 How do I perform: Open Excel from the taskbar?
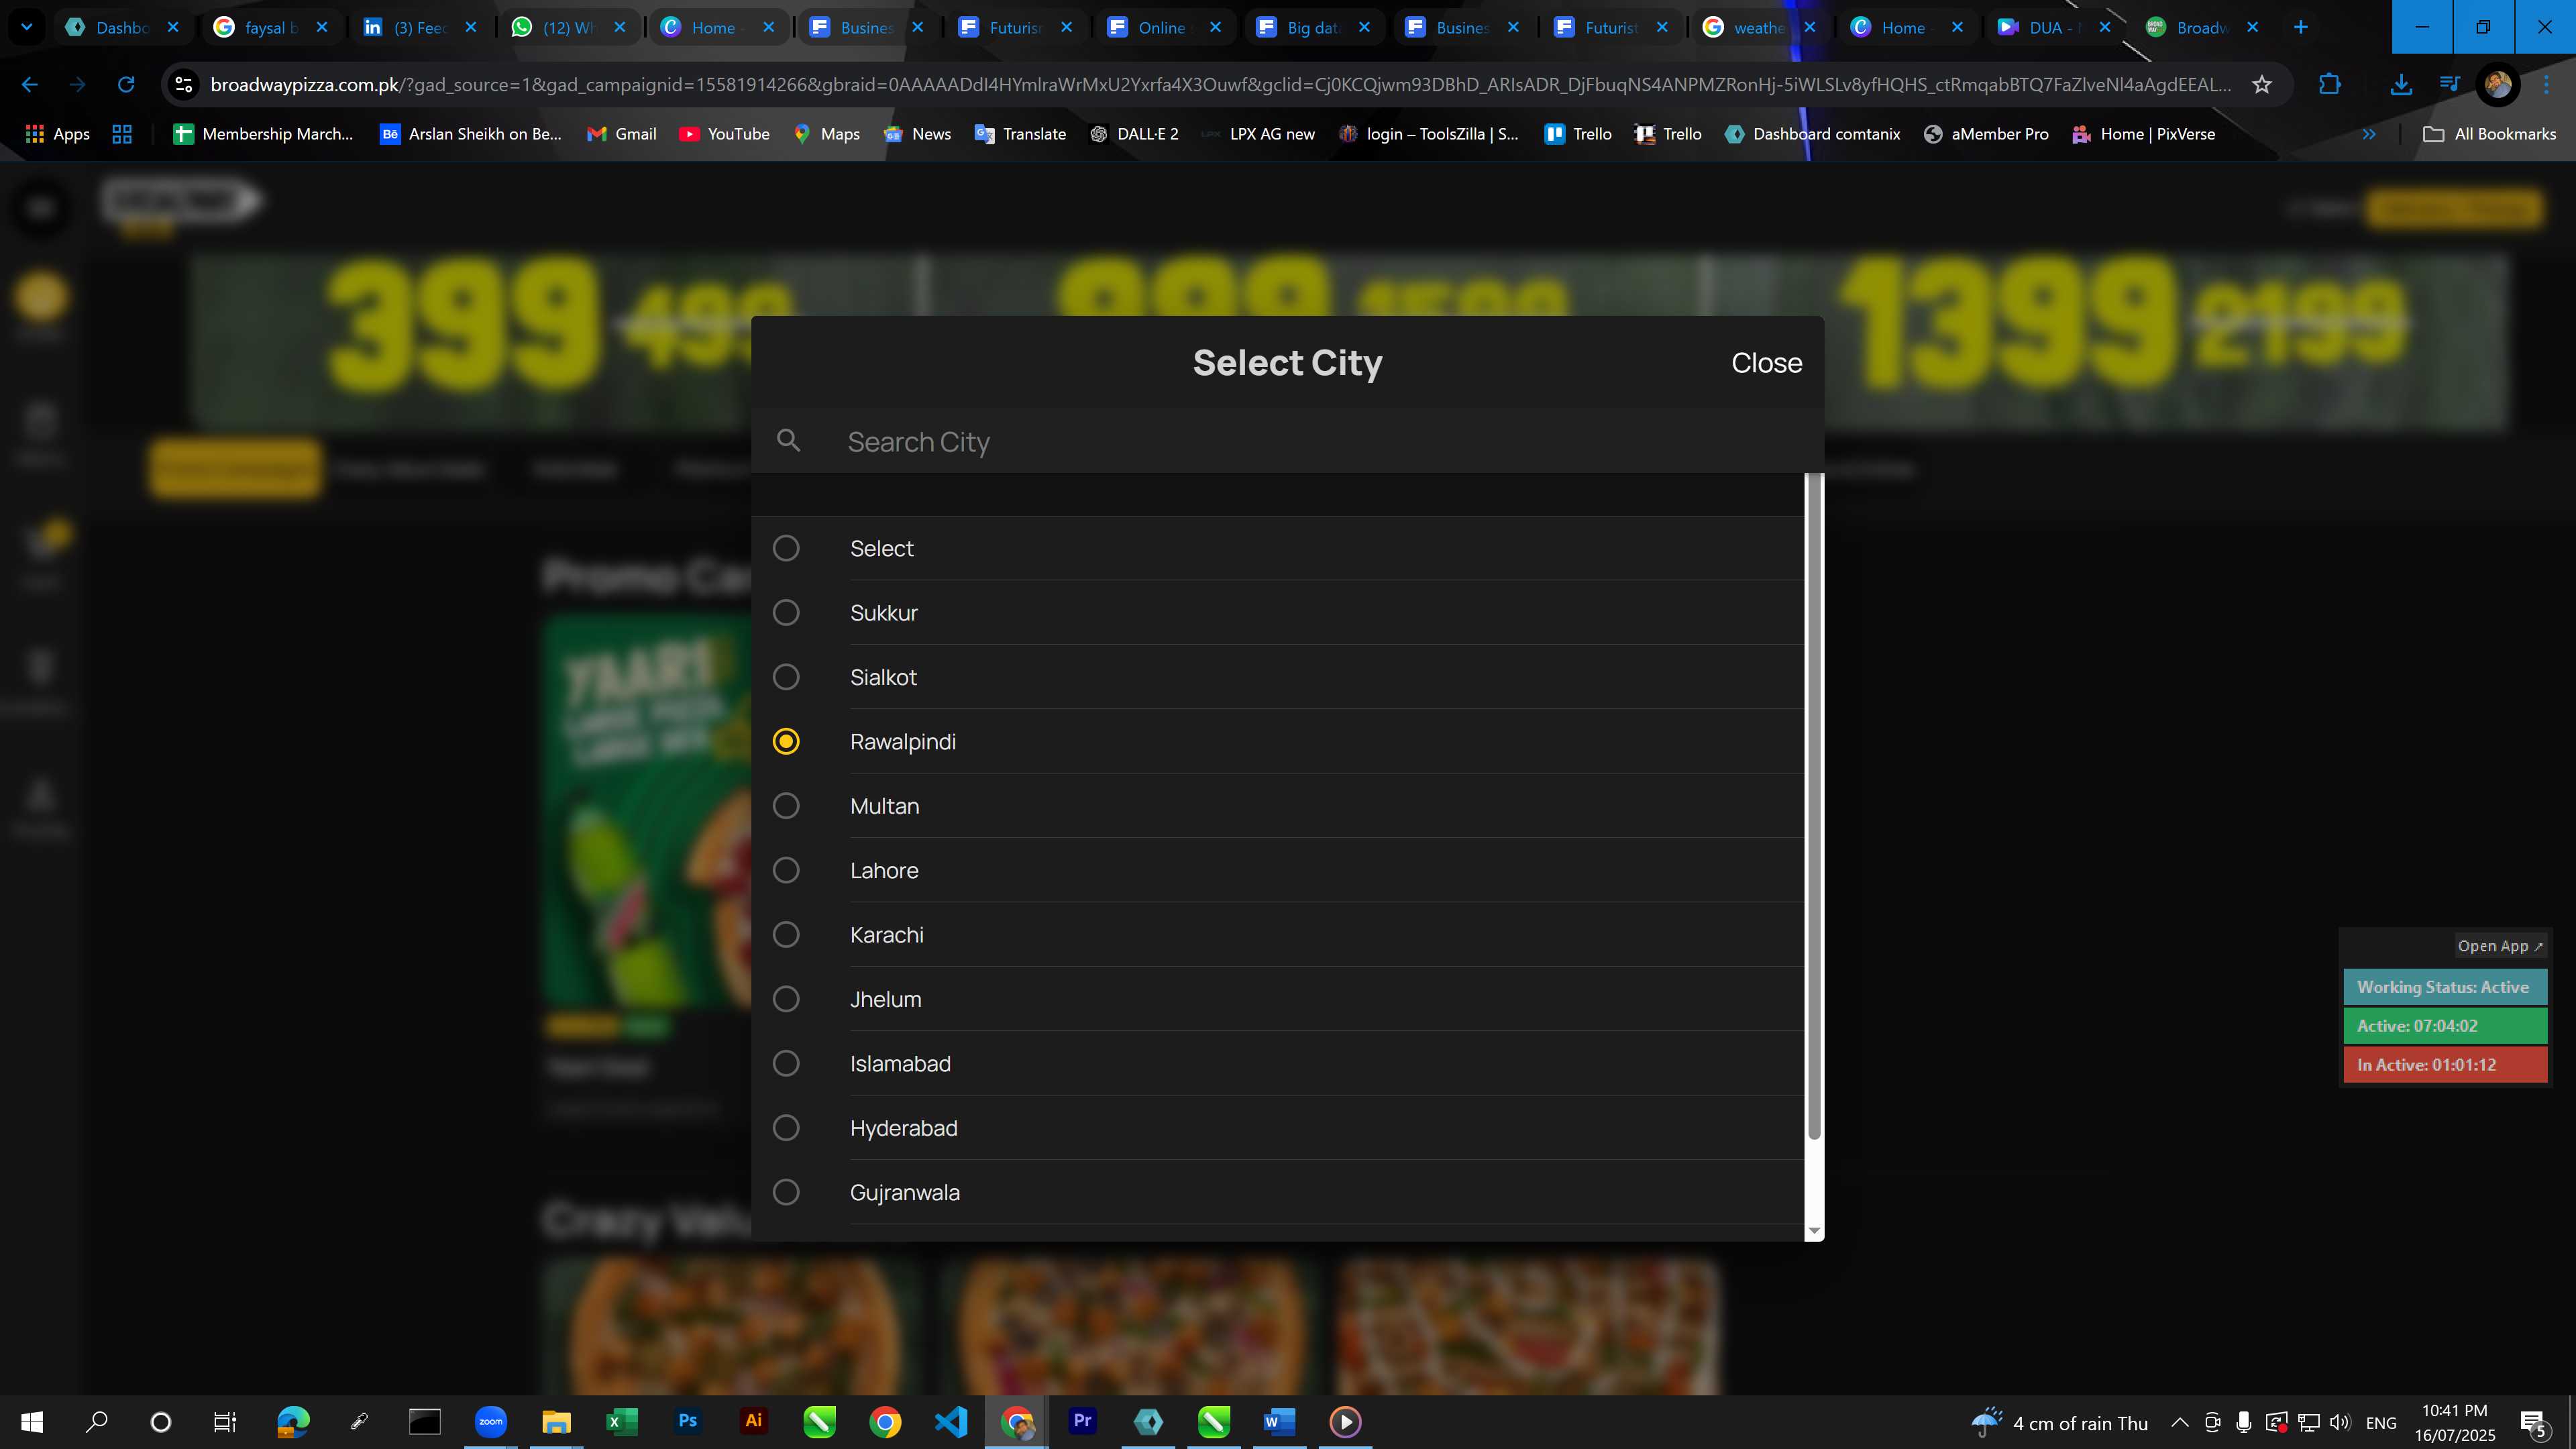coord(622,1421)
